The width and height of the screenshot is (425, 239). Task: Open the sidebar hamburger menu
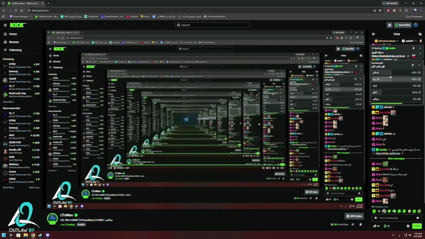click(5, 25)
